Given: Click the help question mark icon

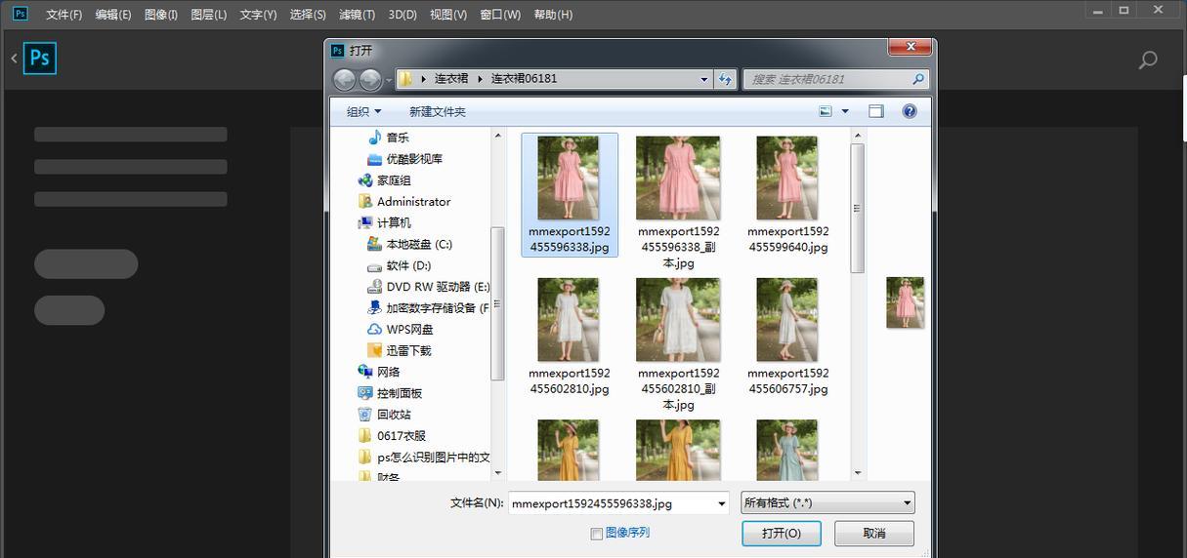Looking at the screenshot, I should [910, 111].
